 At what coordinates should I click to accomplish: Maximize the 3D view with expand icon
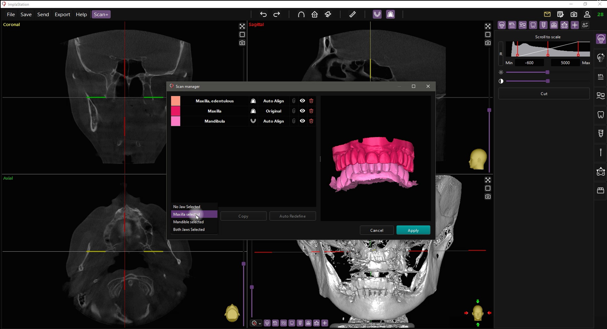(488, 180)
